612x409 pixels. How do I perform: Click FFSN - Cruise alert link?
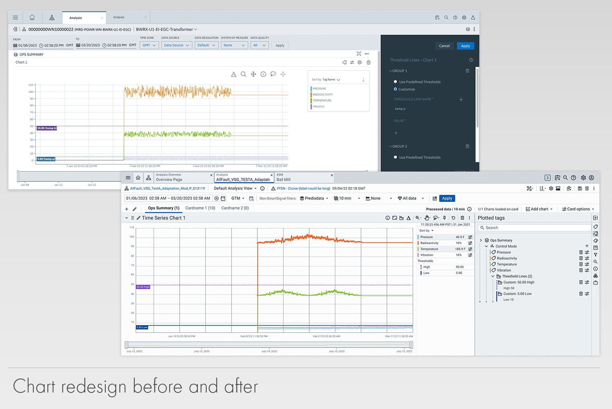point(303,188)
